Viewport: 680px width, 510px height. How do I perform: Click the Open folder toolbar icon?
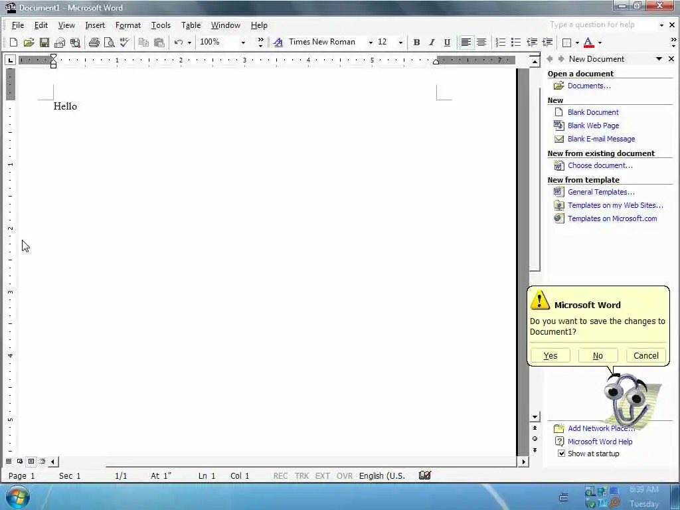pyautogui.click(x=29, y=42)
